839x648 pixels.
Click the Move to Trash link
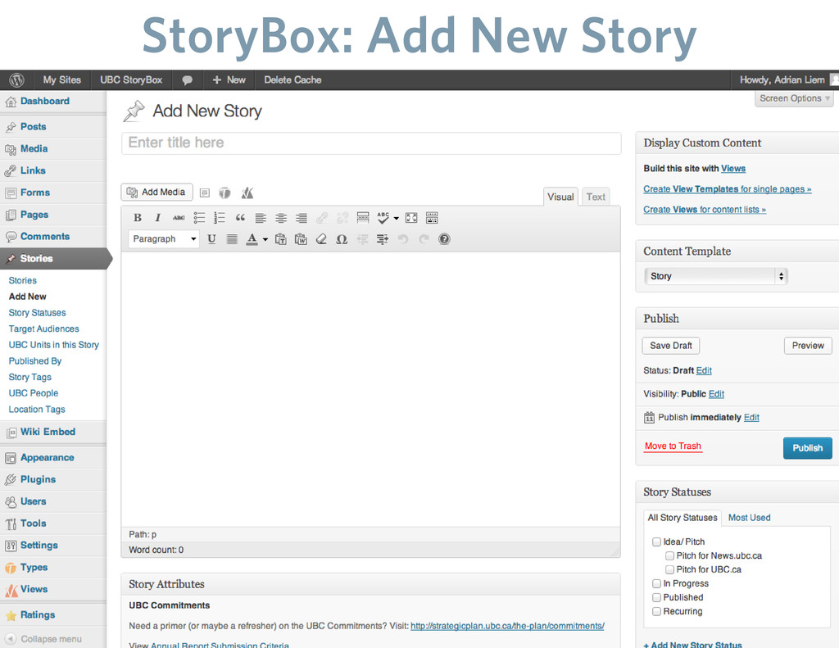(673, 446)
